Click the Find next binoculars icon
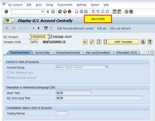The image size is (155, 121). (x=86, y=11)
